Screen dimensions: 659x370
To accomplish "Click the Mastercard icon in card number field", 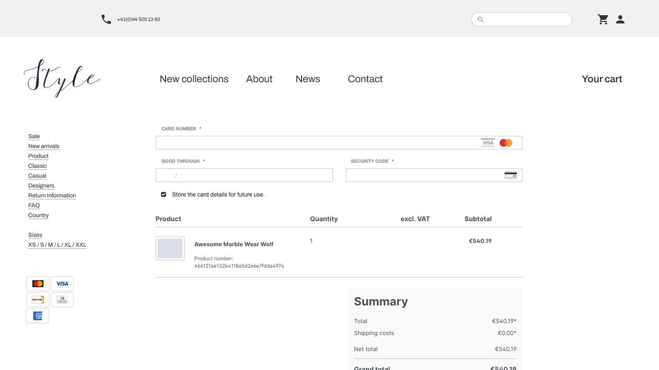I will pos(506,143).
